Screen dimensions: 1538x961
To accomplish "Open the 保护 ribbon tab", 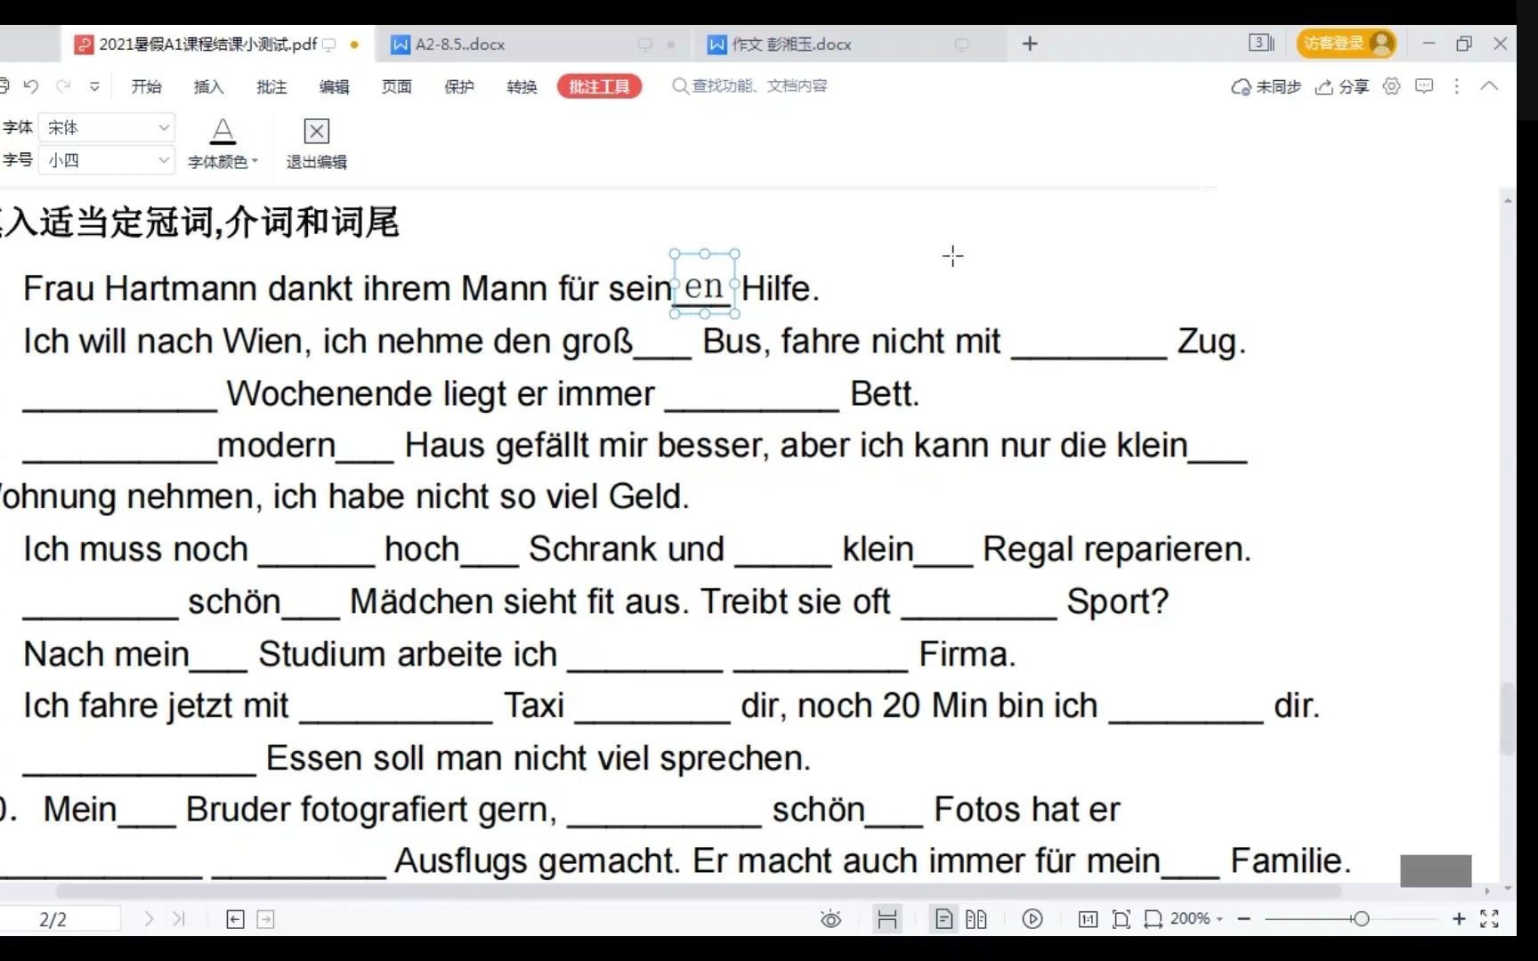I will 459,86.
